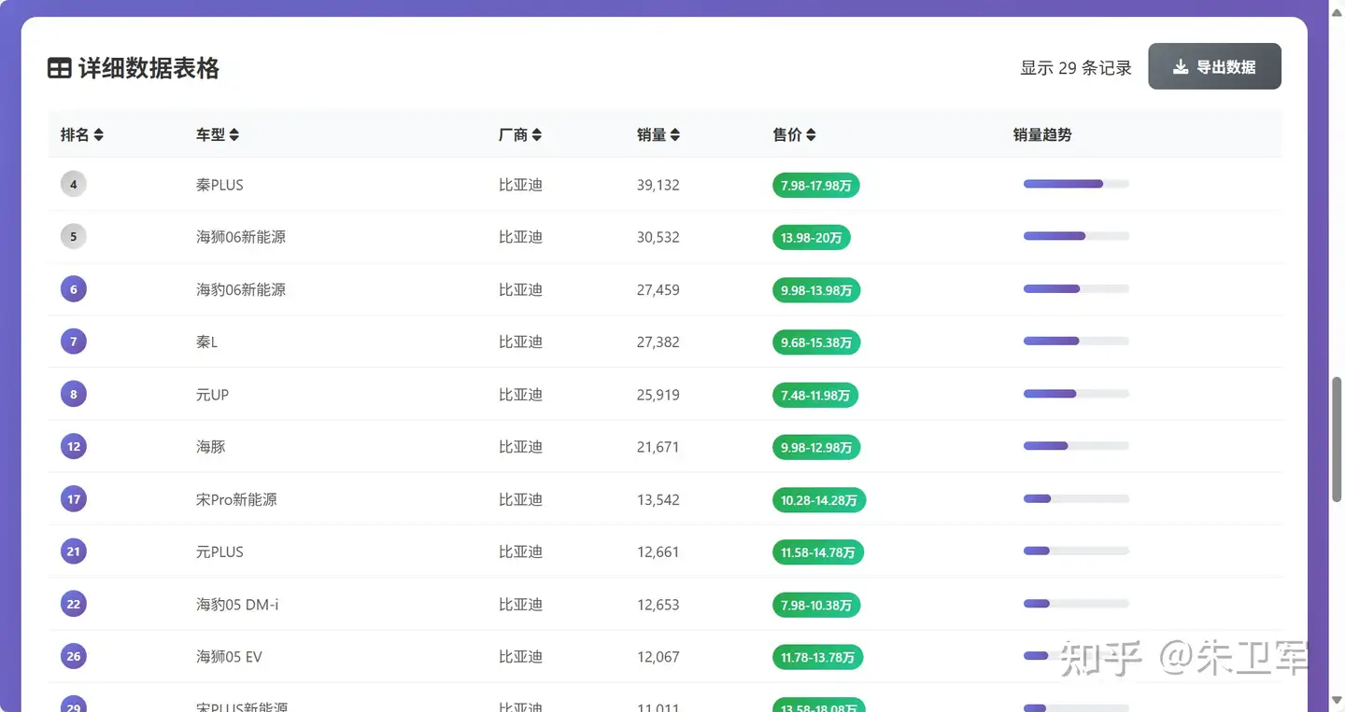Click the 7.48-11.98万 price tag
The height and width of the screenshot is (712, 1345).
[x=815, y=394]
